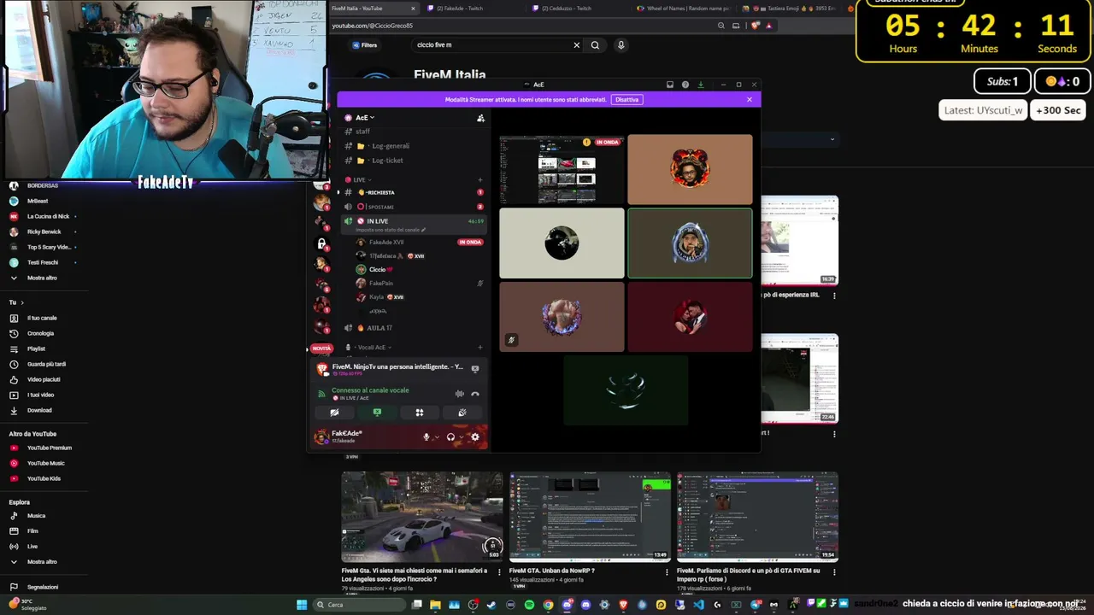Toggle the camera in Discord voice panel
The width and height of the screenshot is (1094, 615).
click(334, 413)
